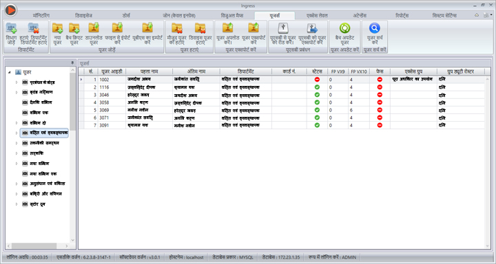Click the 'फाइल से इंपोर्ट करें' icon
This screenshot has height=264, width=496.
(117, 27)
